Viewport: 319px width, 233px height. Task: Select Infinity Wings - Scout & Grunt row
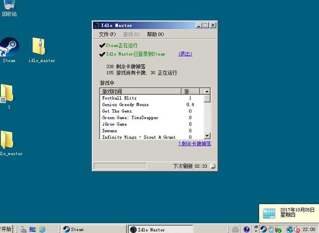click(152, 137)
